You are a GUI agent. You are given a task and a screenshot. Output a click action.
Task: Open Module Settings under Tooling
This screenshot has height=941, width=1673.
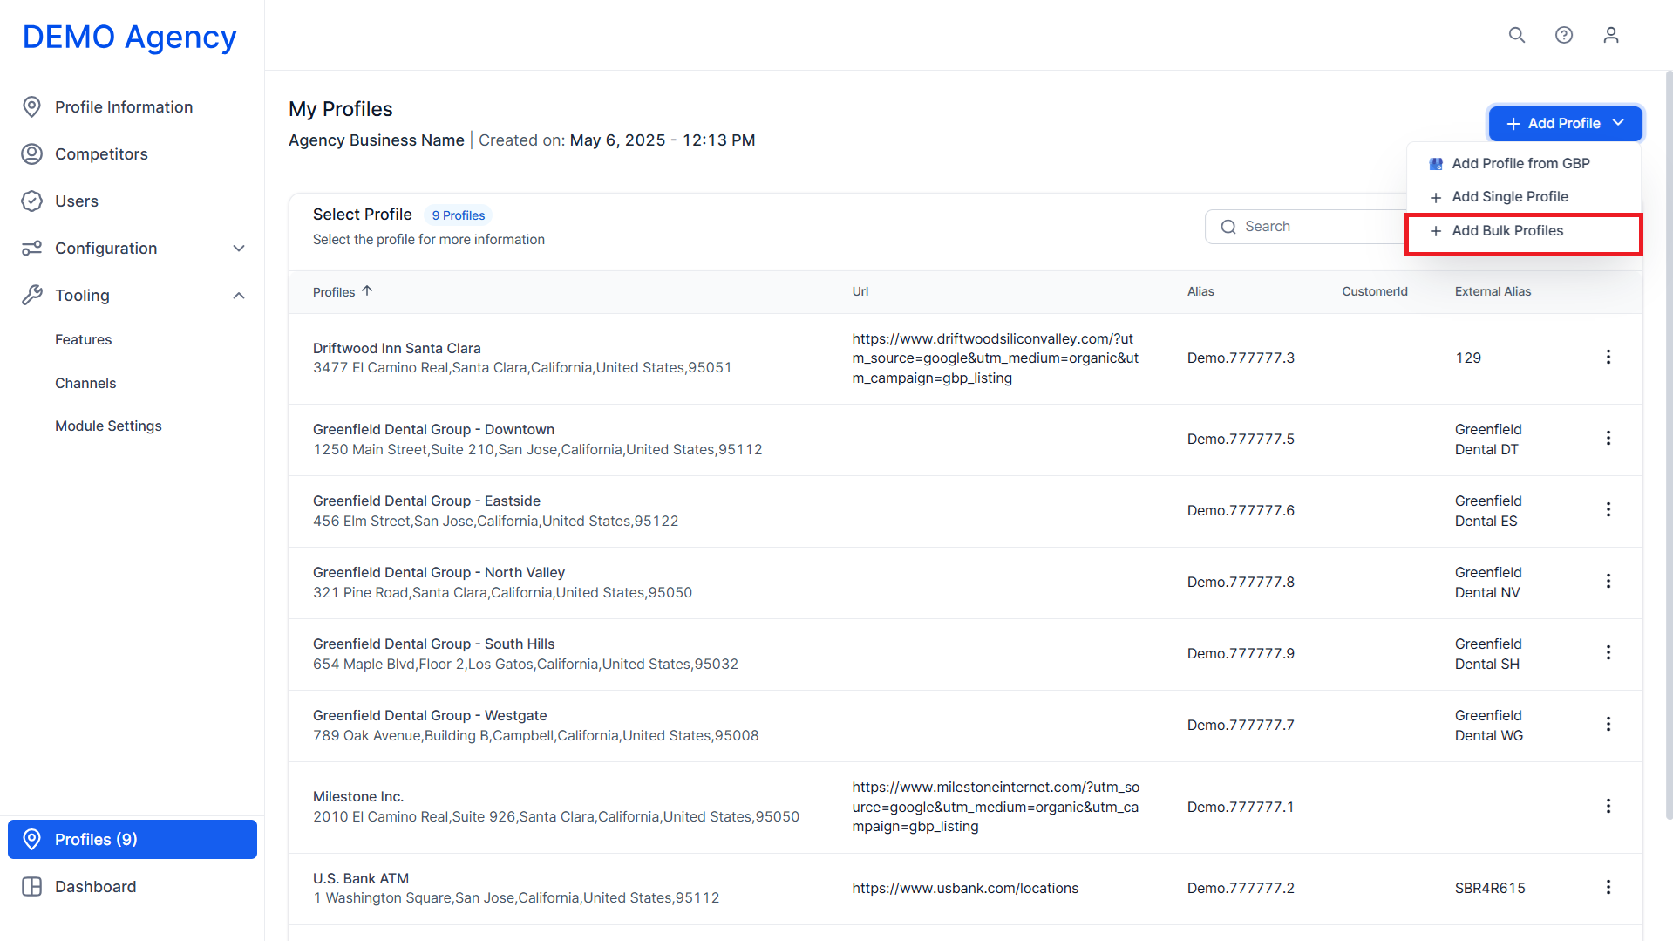pos(108,426)
